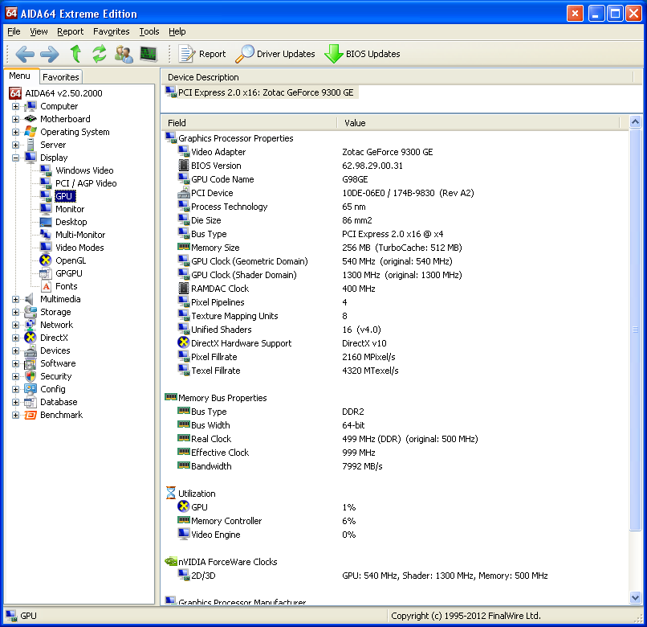Open BIOS Updates
The image size is (647, 627).
362,54
